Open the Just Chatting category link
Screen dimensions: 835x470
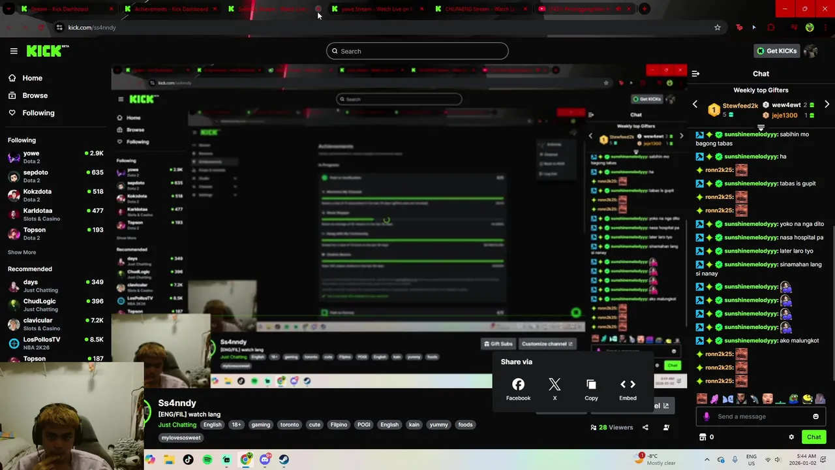tap(177, 425)
